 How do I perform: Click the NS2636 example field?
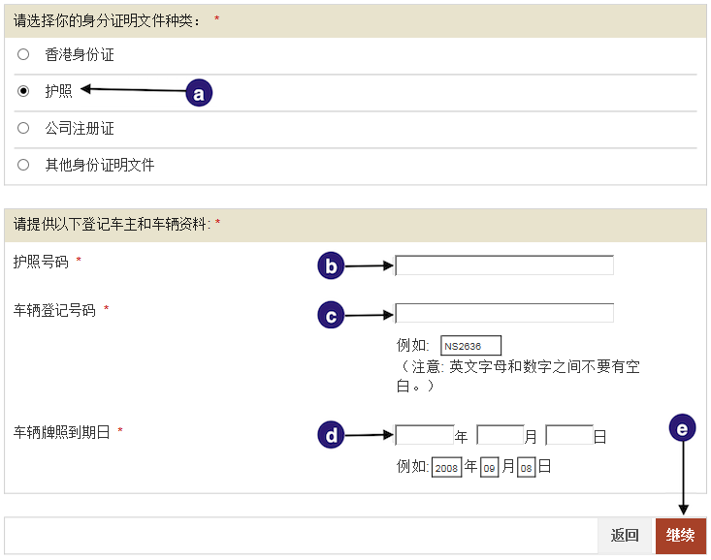(x=470, y=346)
